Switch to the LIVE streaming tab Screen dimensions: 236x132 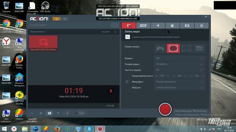pyautogui.click(x=143, y=26)
